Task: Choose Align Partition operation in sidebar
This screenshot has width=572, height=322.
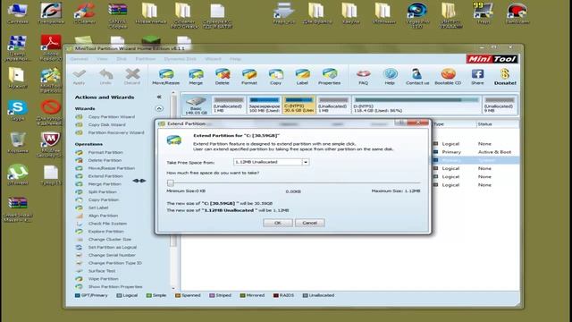Action: pos(103,216)
